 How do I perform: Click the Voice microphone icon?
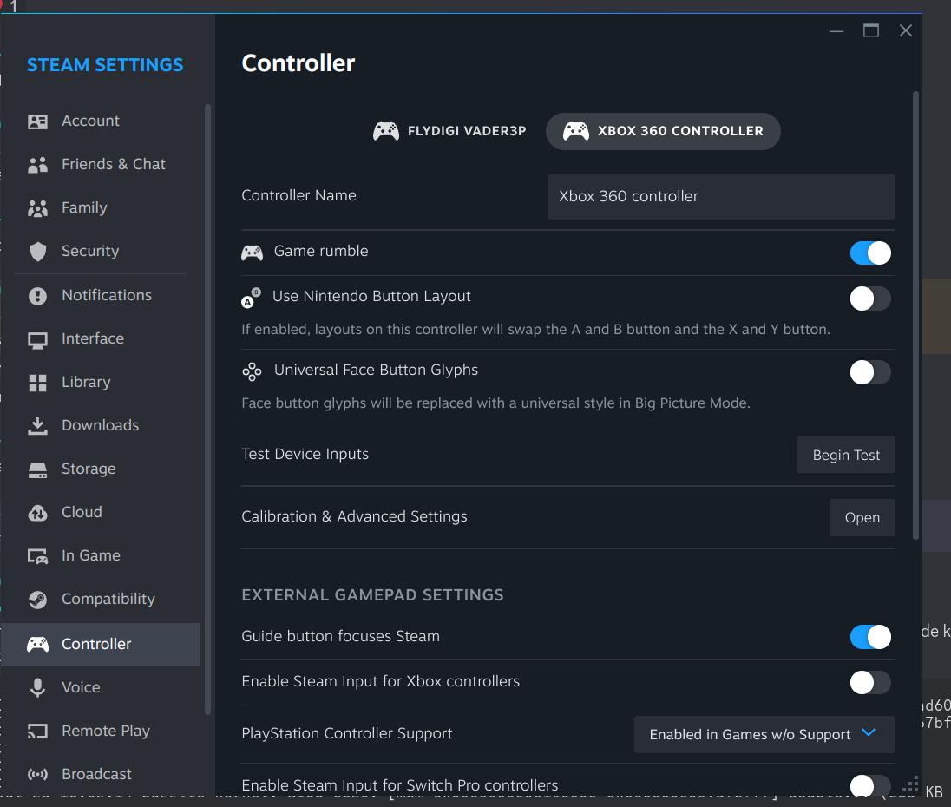pos(37,688)
